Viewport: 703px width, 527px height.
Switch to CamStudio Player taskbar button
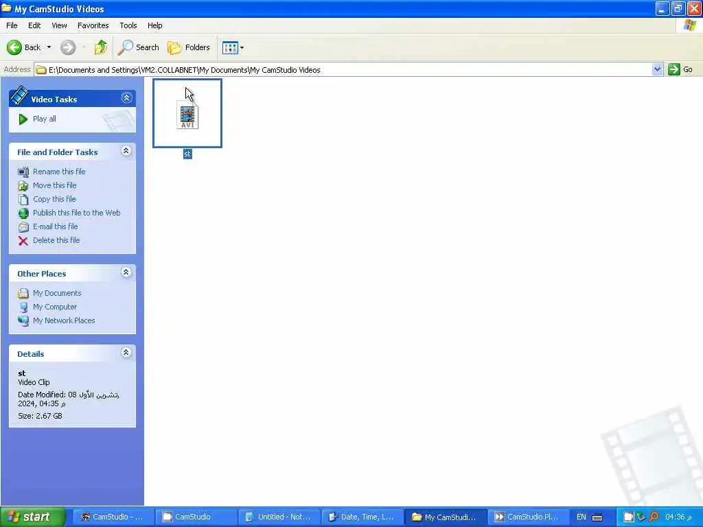coord(528,517)
